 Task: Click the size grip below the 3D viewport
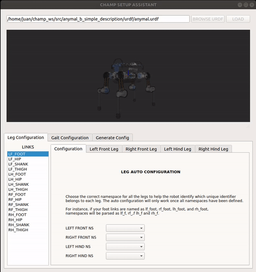[248, 127]
